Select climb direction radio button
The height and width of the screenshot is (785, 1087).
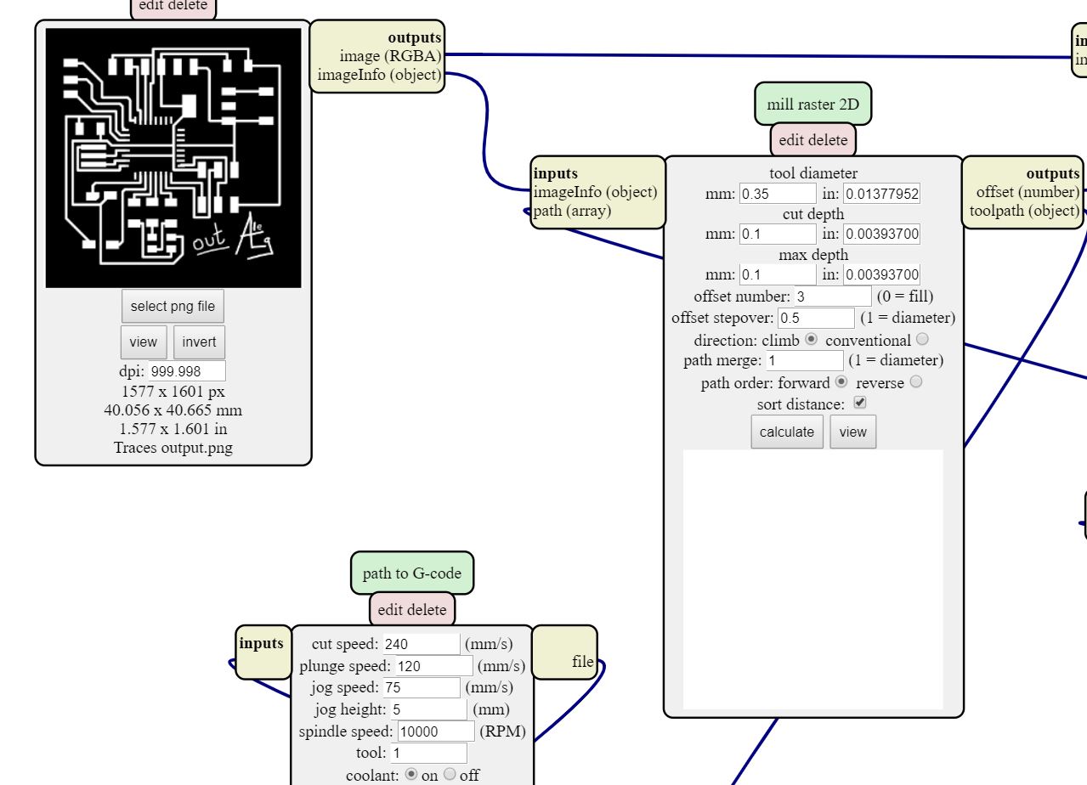coord(811,340)
